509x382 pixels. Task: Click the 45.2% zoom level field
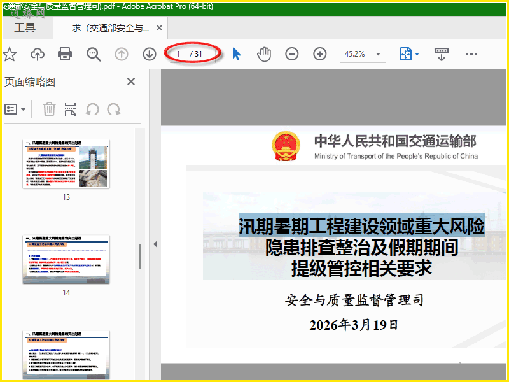coord(355,54)
